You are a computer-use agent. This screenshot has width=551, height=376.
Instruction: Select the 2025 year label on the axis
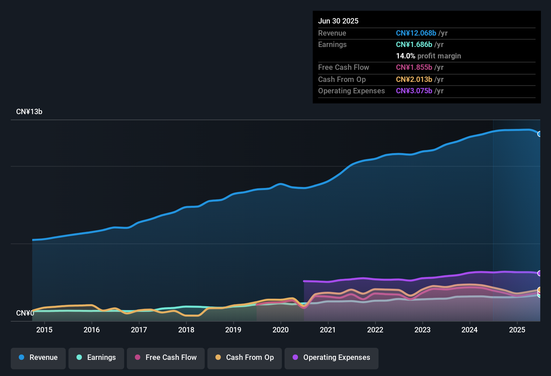517,330
